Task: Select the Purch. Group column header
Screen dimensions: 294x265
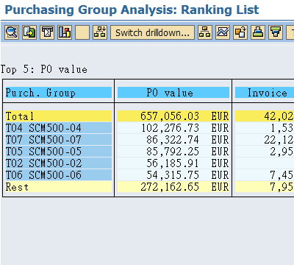Action: pyautogui.click(x=59, y=93)
